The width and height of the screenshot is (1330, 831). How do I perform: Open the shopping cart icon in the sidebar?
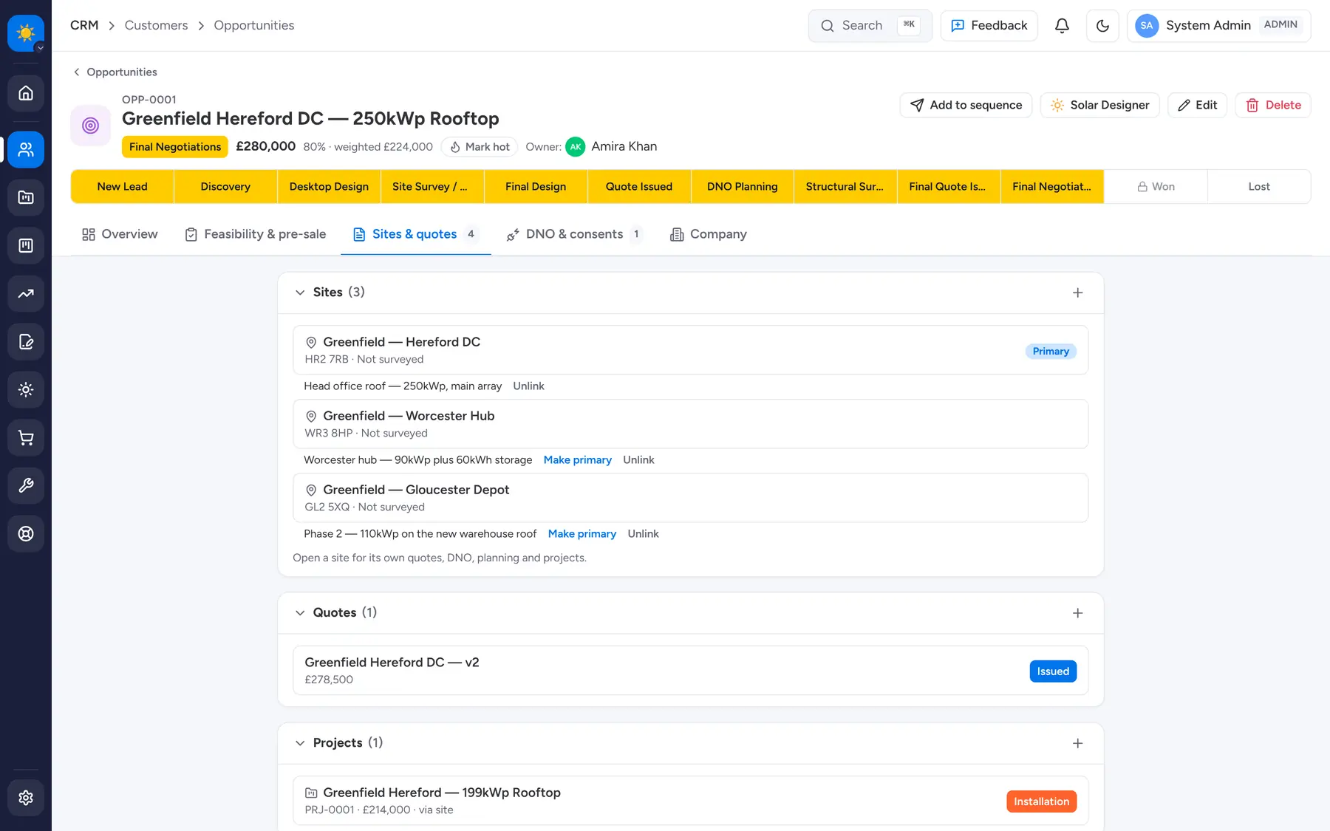[26, 437]
